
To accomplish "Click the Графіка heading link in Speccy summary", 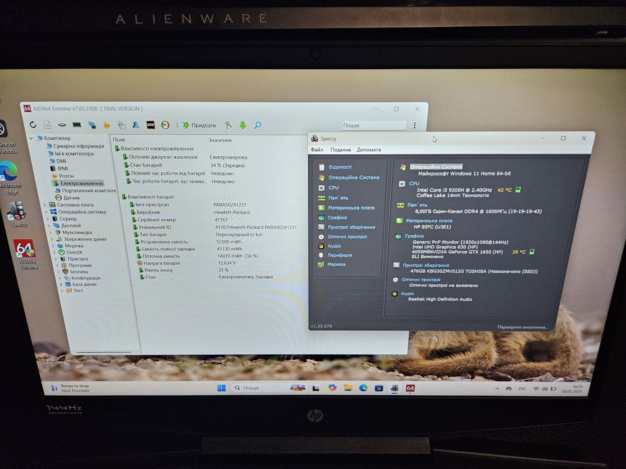I will coord(414,236).
